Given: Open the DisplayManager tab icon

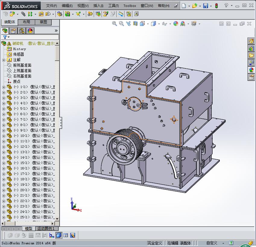Looking at the screenshot, I should point(30,31).
